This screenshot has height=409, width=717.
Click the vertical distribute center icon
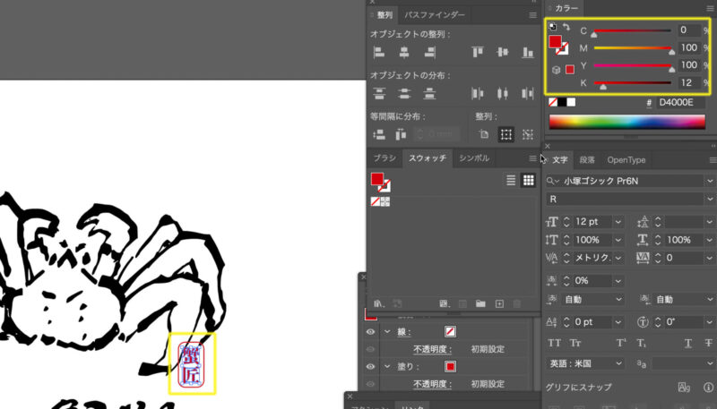404,94
